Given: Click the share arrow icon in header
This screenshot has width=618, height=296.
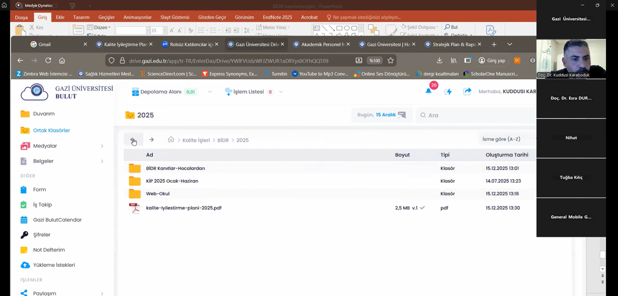Looking at the screenshot, I should tap(467, 91).
